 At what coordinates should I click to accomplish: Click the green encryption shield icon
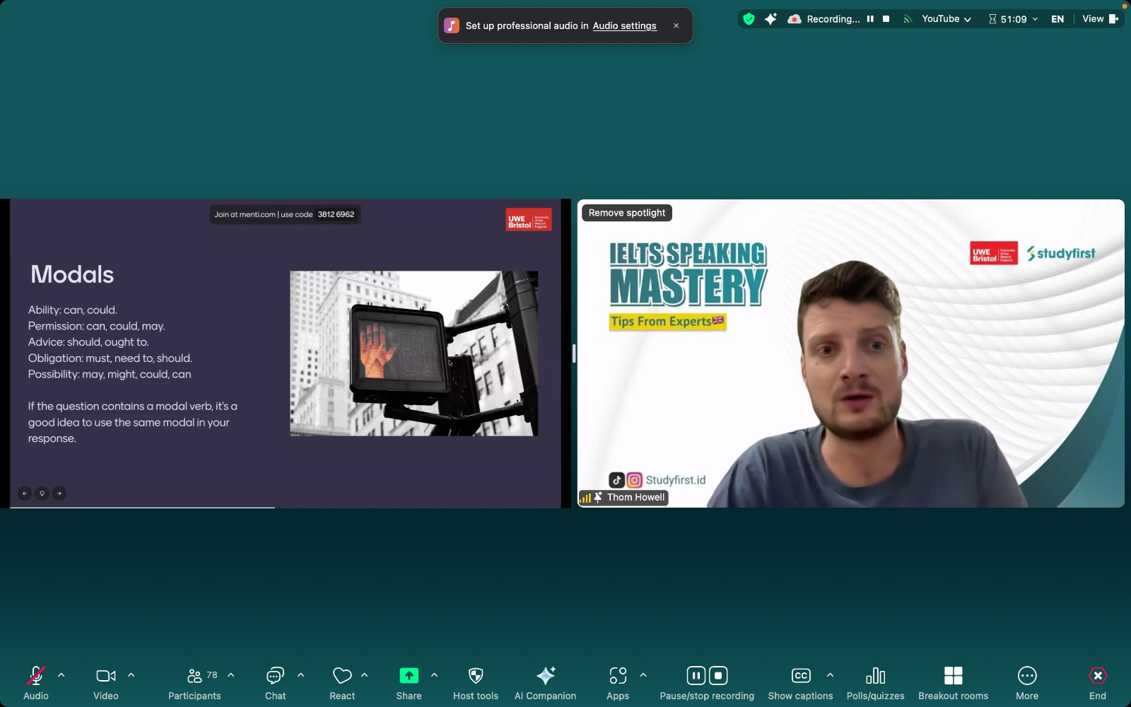tap(749, 19)
